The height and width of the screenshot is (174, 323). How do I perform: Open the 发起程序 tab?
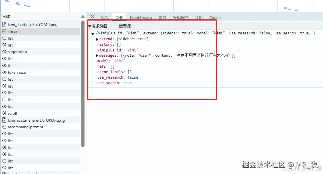tap(181, 18)
